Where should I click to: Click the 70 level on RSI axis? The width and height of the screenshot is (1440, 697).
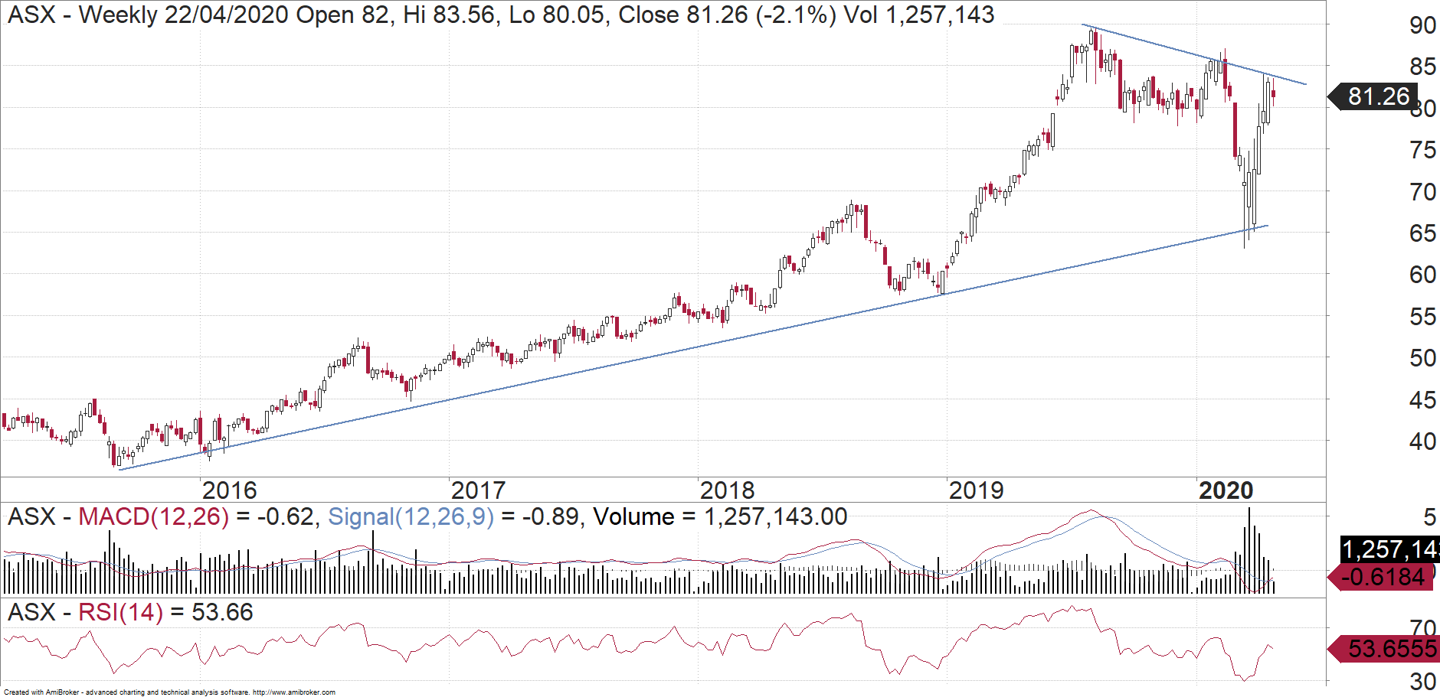pos(1422,628)
